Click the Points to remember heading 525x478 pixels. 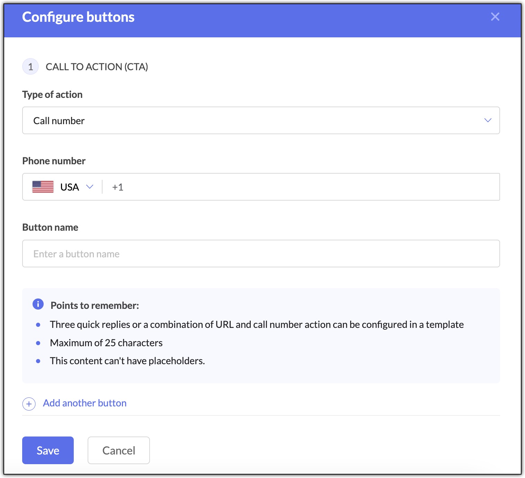click(95, 305)
